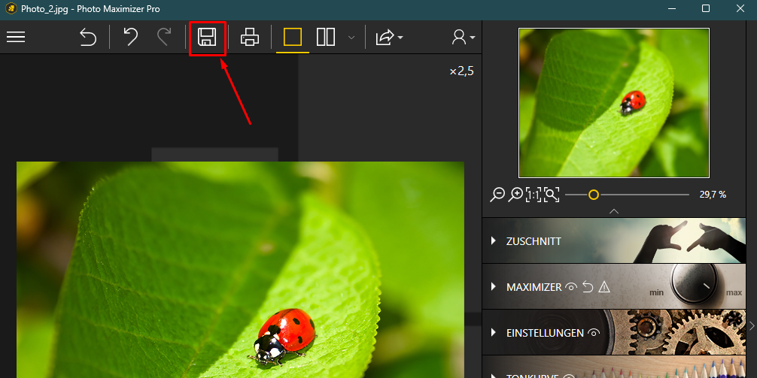Reset the MAXIMIZER panel with its undo arrow
This screenshot has width=757, height=378.
[588, 287]
